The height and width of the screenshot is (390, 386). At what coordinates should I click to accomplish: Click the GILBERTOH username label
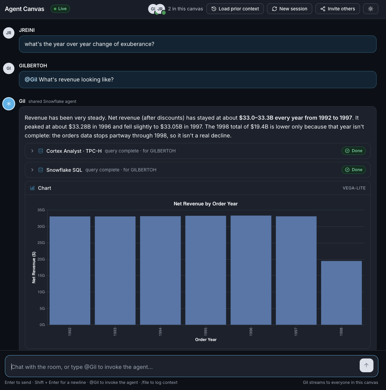click(33, 66)
